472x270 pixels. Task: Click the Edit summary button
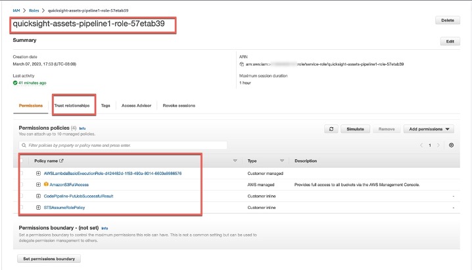coord(450,41)
